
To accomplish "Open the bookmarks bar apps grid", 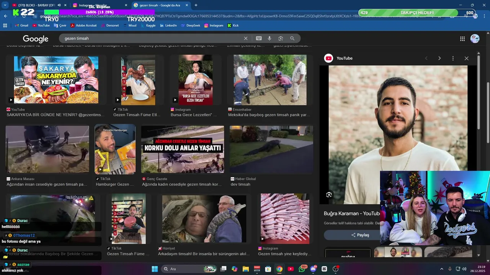I will pyautogui.click(x=5, y=26).
